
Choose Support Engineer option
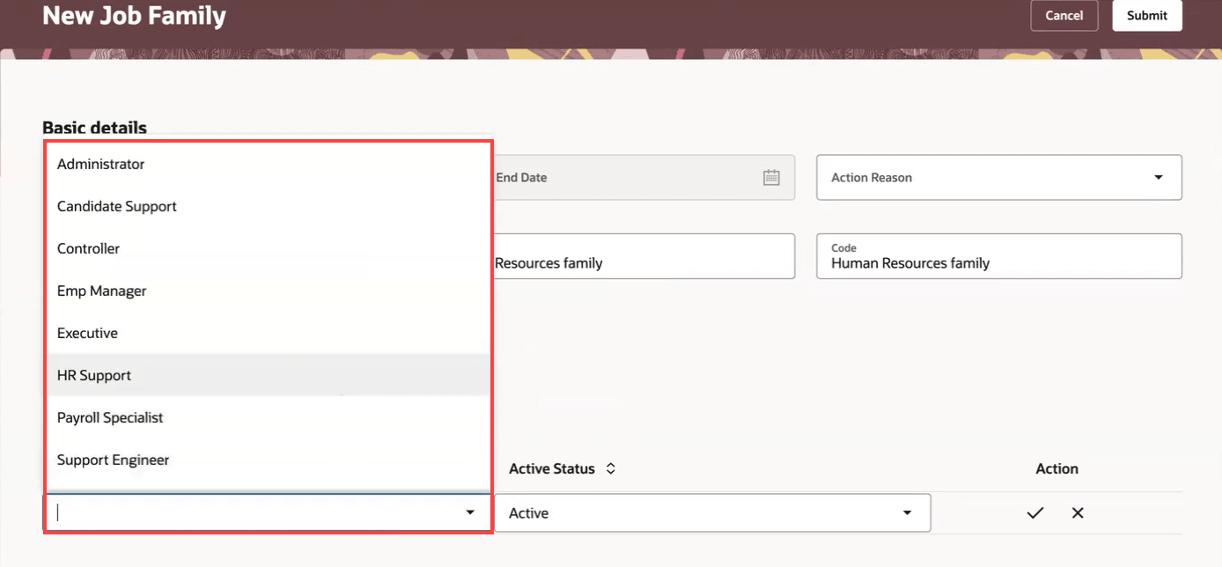click(x=268, y=460)
